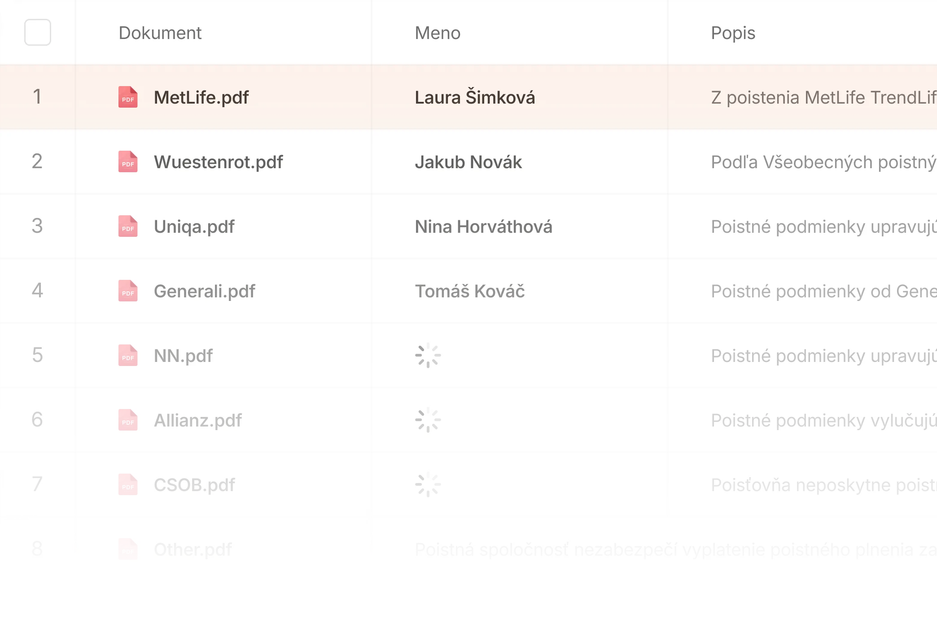Click the description starting 'Z poistenia MetLife'
The width and height of the screenshot is (937, 627).
coord(823,97)
